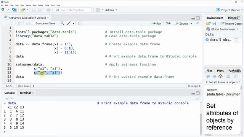Expand the code tools wand dropdown arrow
This screenshot has height=137, width=244.
pyautogui.click(x=73, y=24)
